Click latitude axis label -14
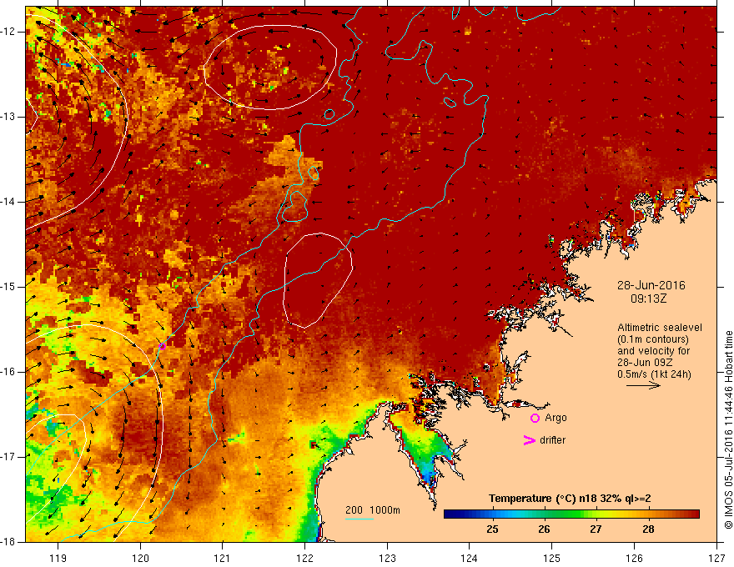734x567 pixels. [x=9, y=202]
